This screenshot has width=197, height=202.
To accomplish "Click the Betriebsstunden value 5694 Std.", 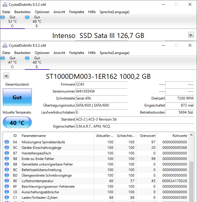I will pyautogui.click(x=179, y=112).
